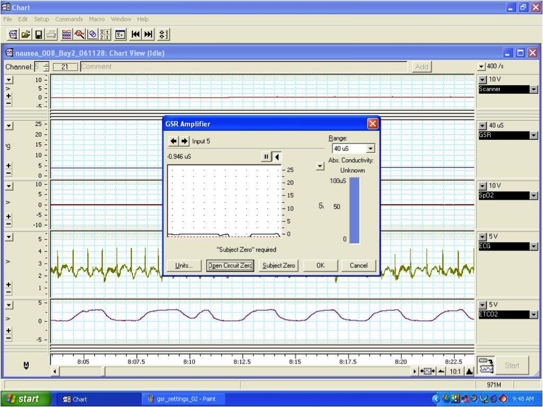The width and height of the screenshot is (543, 407).
Task: Click the Units... button
Action: pos(184,265)
